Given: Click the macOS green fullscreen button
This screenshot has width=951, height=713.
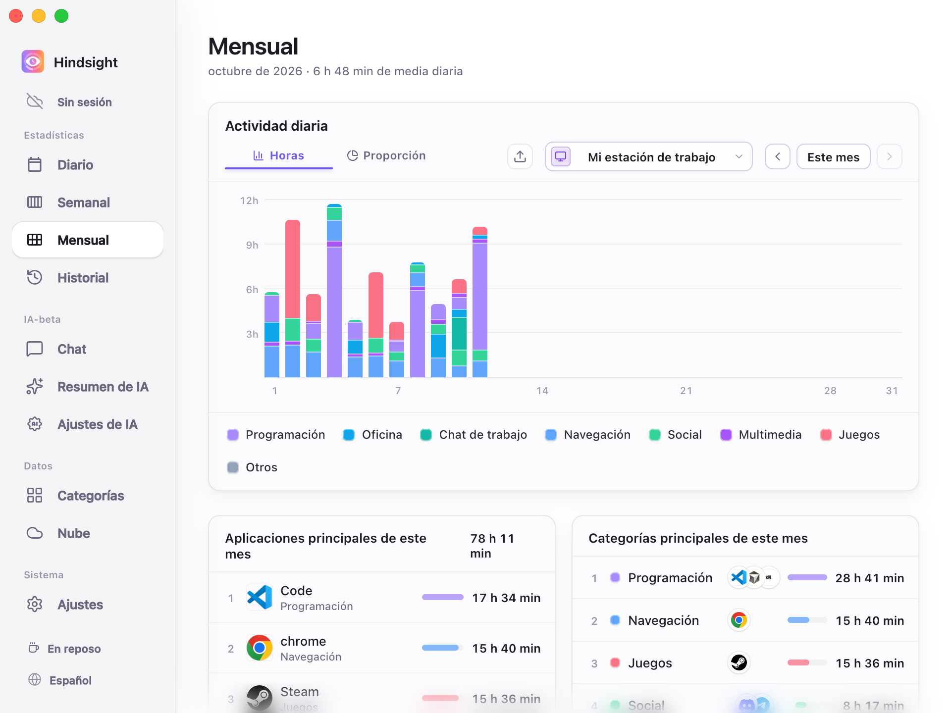Looking at the screenshot, I should [61, 16].
